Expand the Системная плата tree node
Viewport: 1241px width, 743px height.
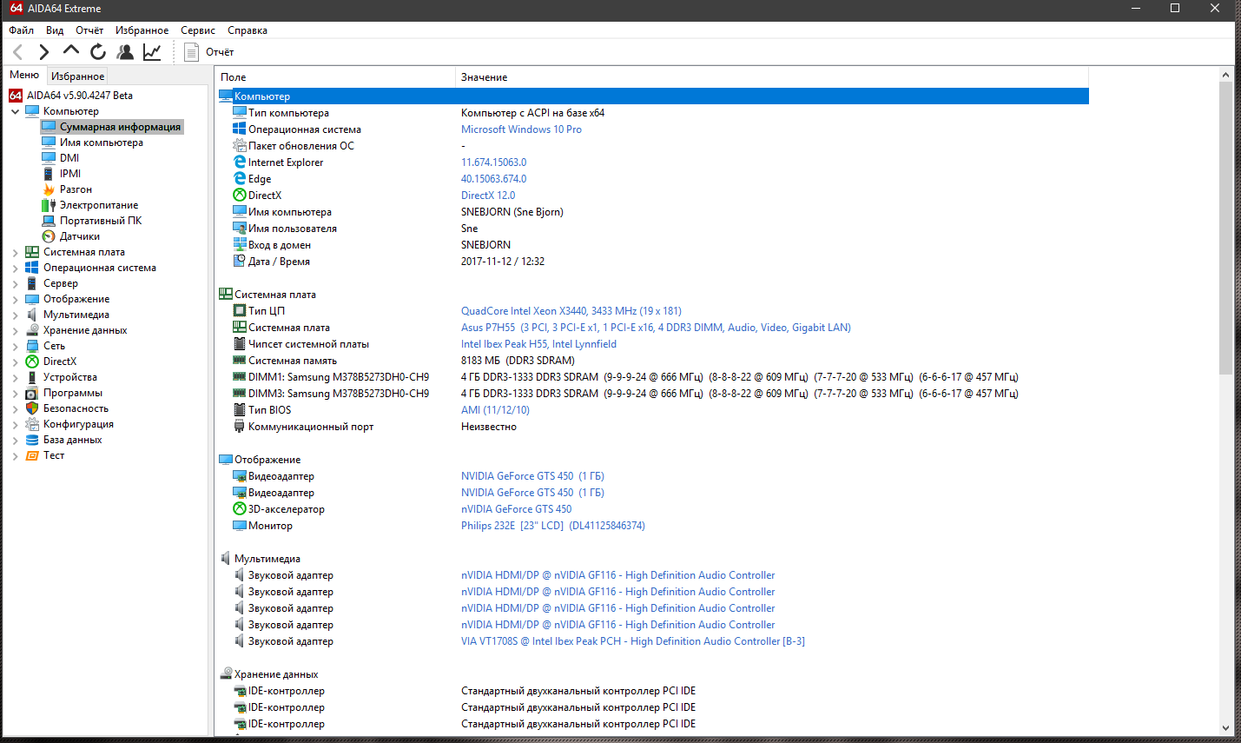point(15,252)
